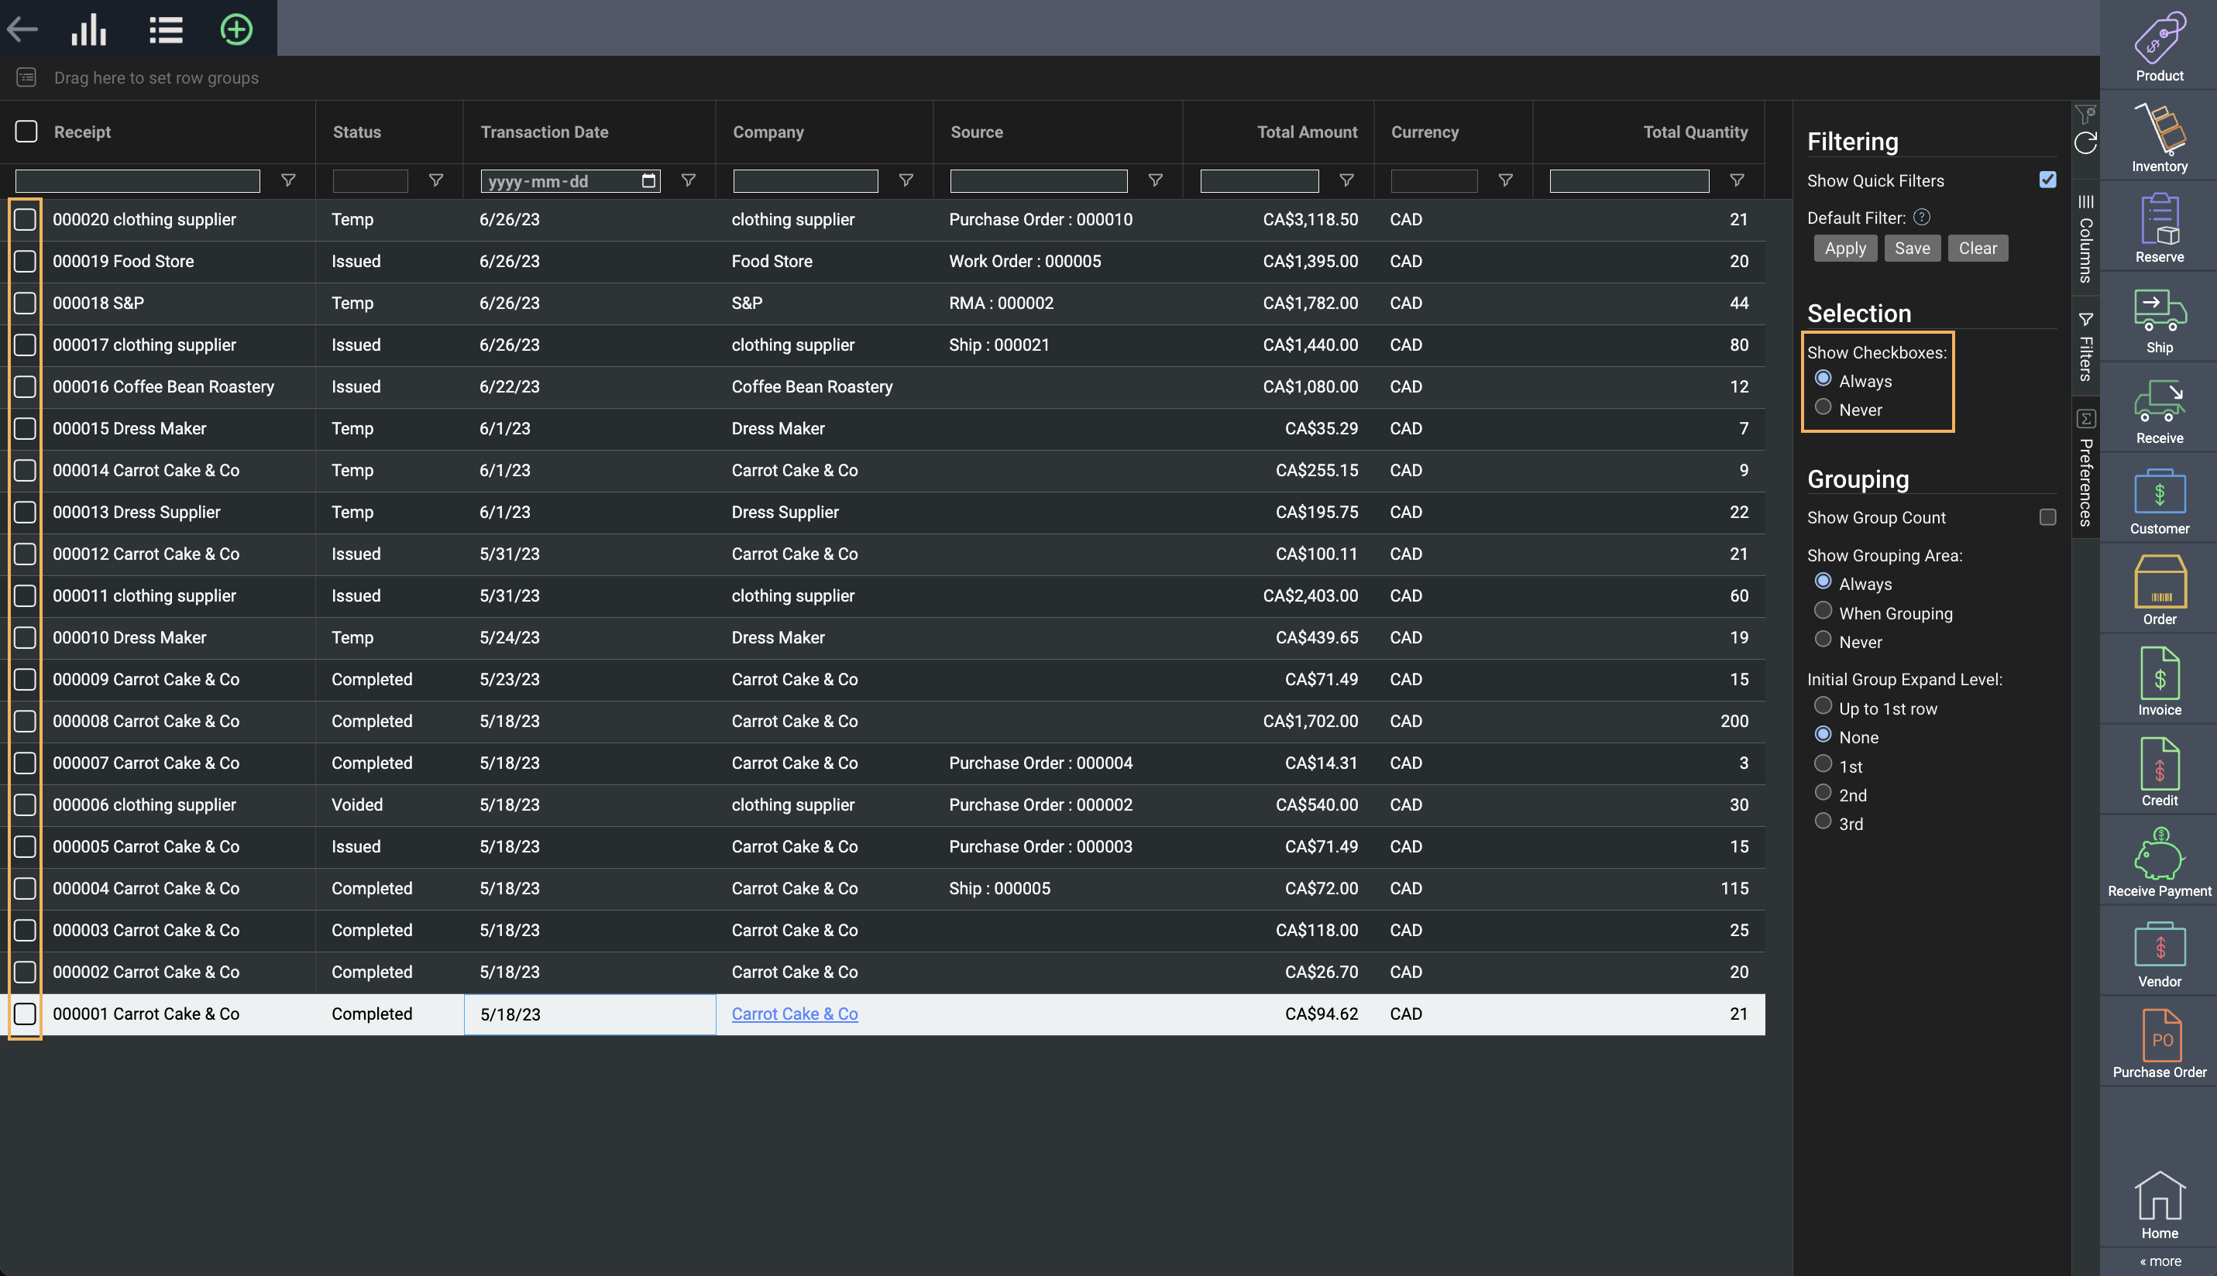Click the refresh icon beside Filtering panel
Image resolution: width=2217 pixels, height=1276 pixels.
point(2085,142)
